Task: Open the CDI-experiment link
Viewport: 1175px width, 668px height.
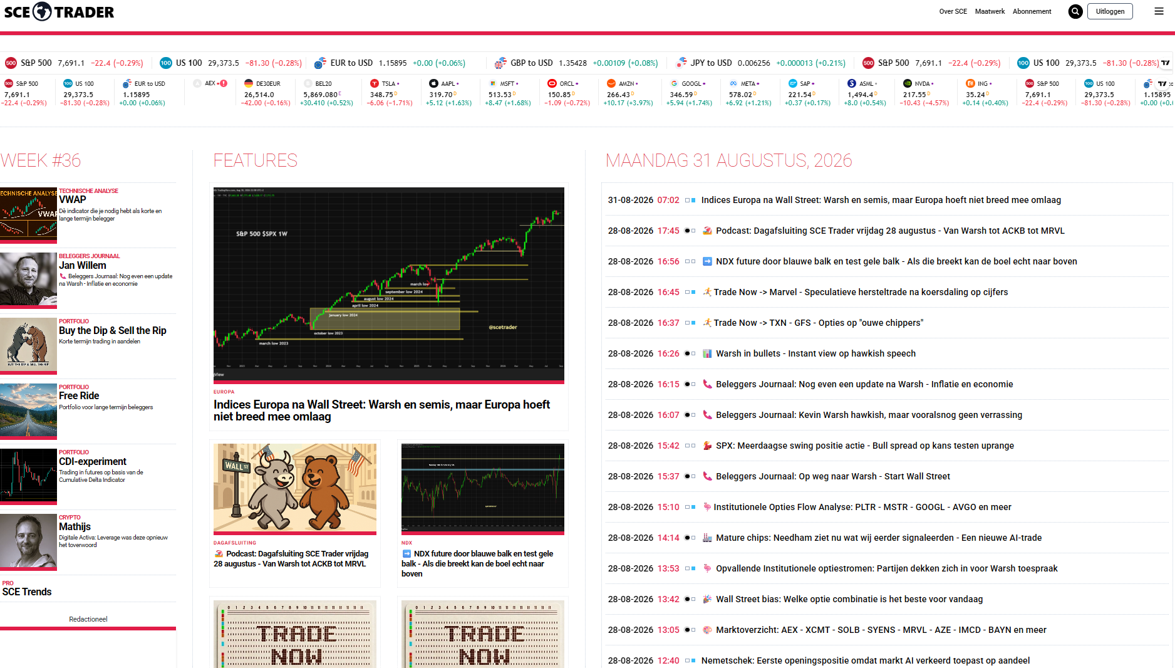Action: point(93,461)
